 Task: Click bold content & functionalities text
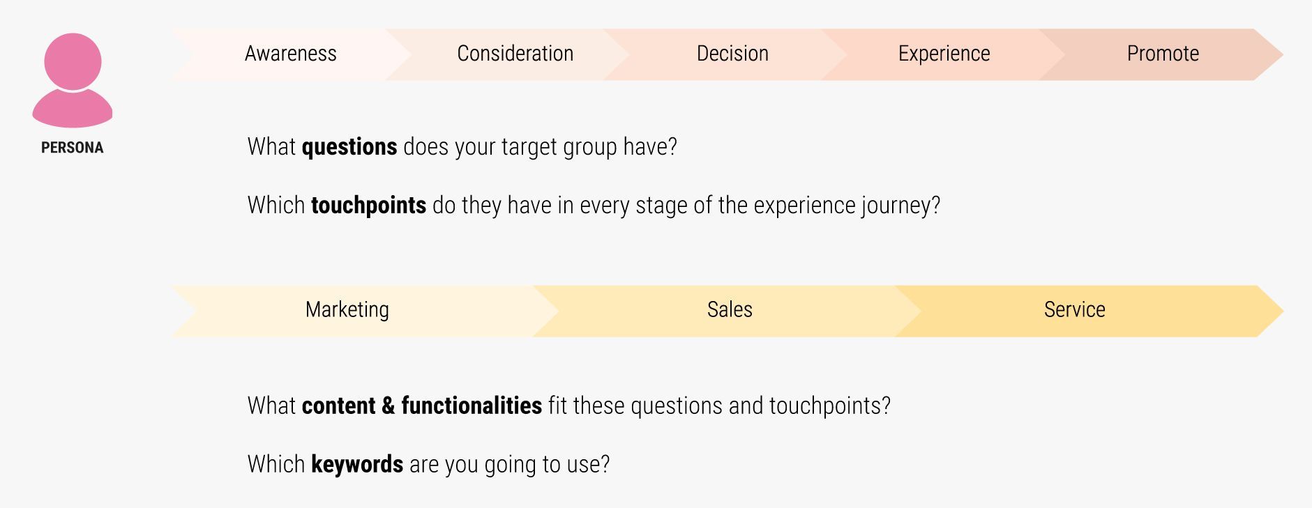tap(422, 406)
